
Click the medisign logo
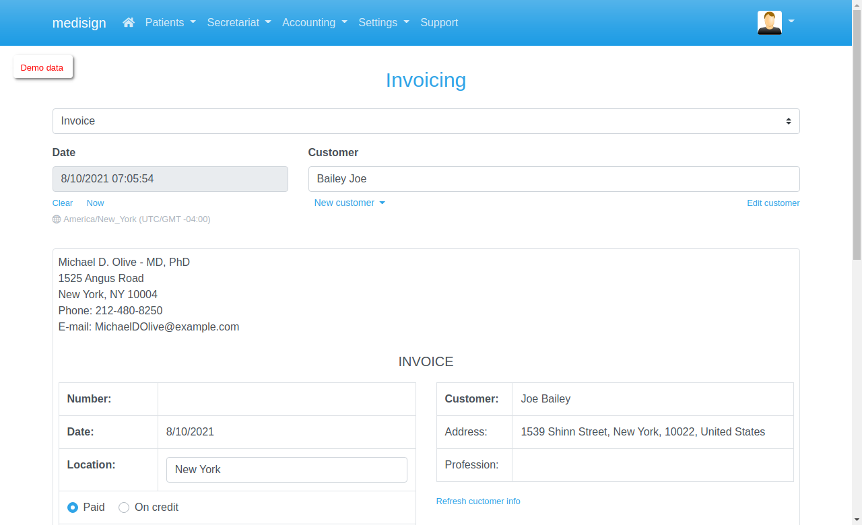tap(79, 22)
